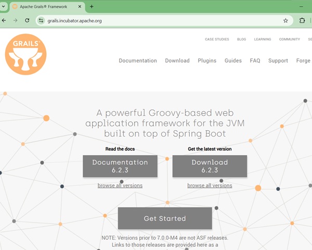
Task: Open Support in main navigation
Action: [x=278, y=61]
